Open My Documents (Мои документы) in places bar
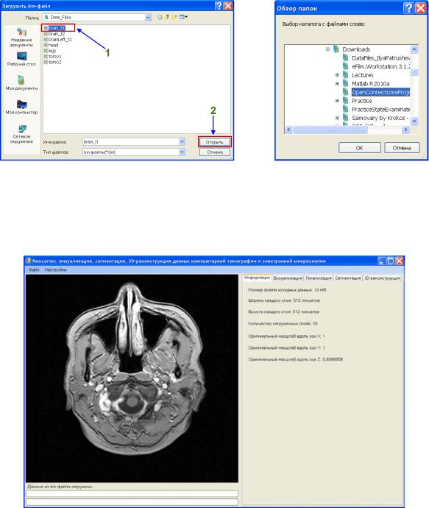 pyautogui.click(x=21, y=82)
